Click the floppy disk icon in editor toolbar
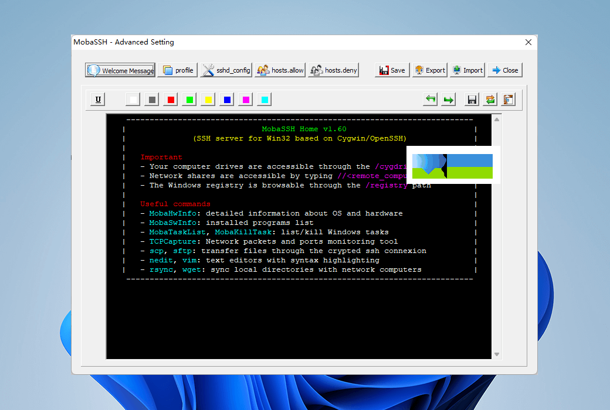This screenshot has height=410, width=610. [472, 100]
